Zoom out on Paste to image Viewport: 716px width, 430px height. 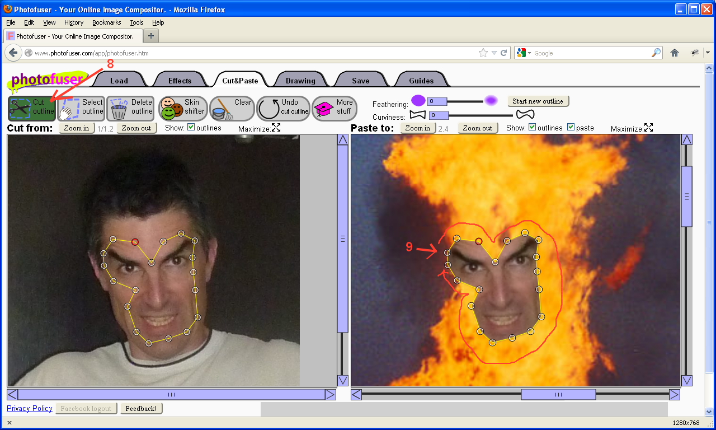(478, 128)
